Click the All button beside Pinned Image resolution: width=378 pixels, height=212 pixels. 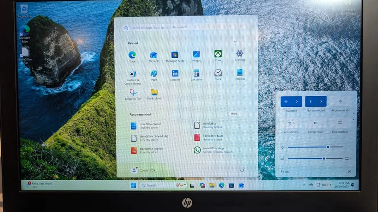237,42
